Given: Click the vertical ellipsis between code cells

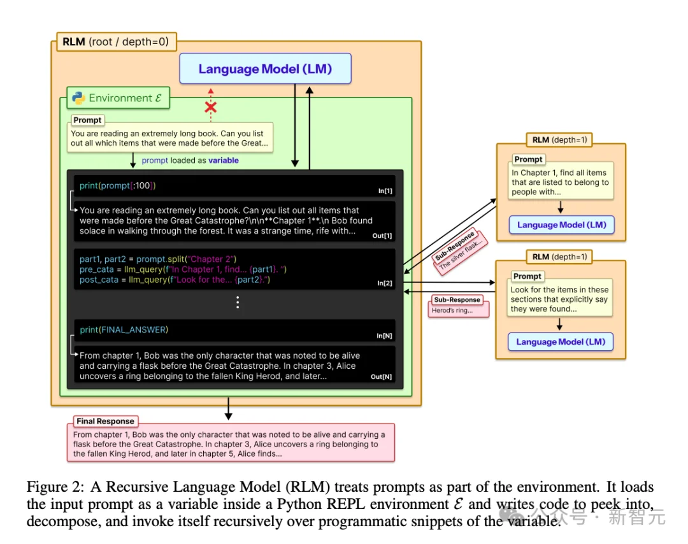Looking at the screenshot, I should (x=238, y=303).
